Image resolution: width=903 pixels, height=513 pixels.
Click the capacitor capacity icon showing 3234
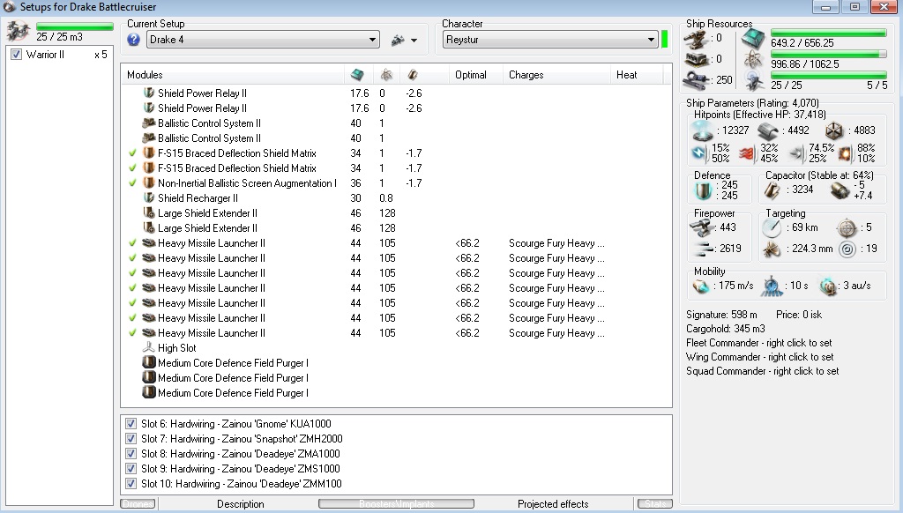(772, 190)
